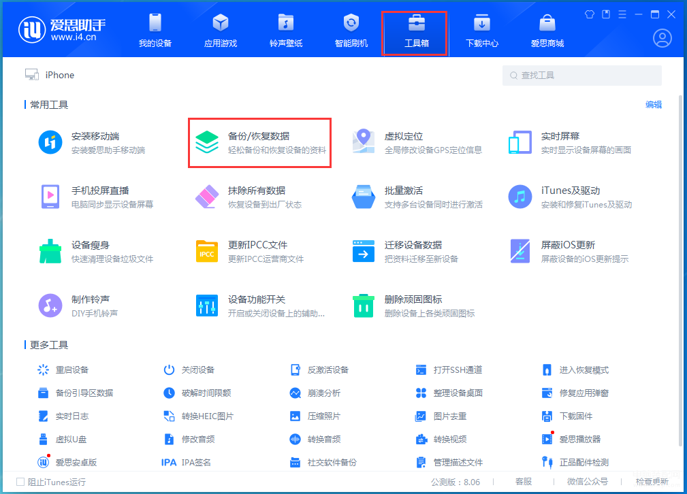Click the 客服 link in status bar
The height and width of the screenshot is (494, 687).
click(524, 482)
